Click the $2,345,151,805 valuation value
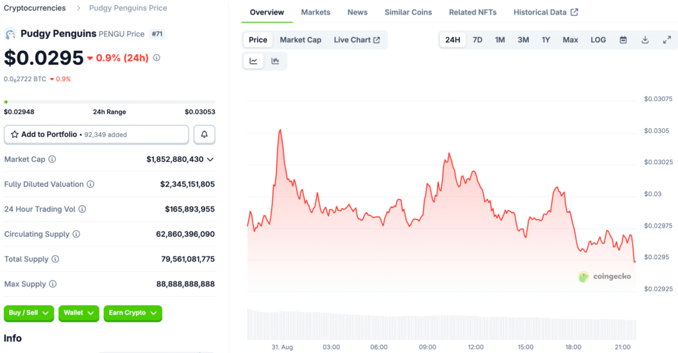This screenshot has height=353, width=678. [187, 184]
